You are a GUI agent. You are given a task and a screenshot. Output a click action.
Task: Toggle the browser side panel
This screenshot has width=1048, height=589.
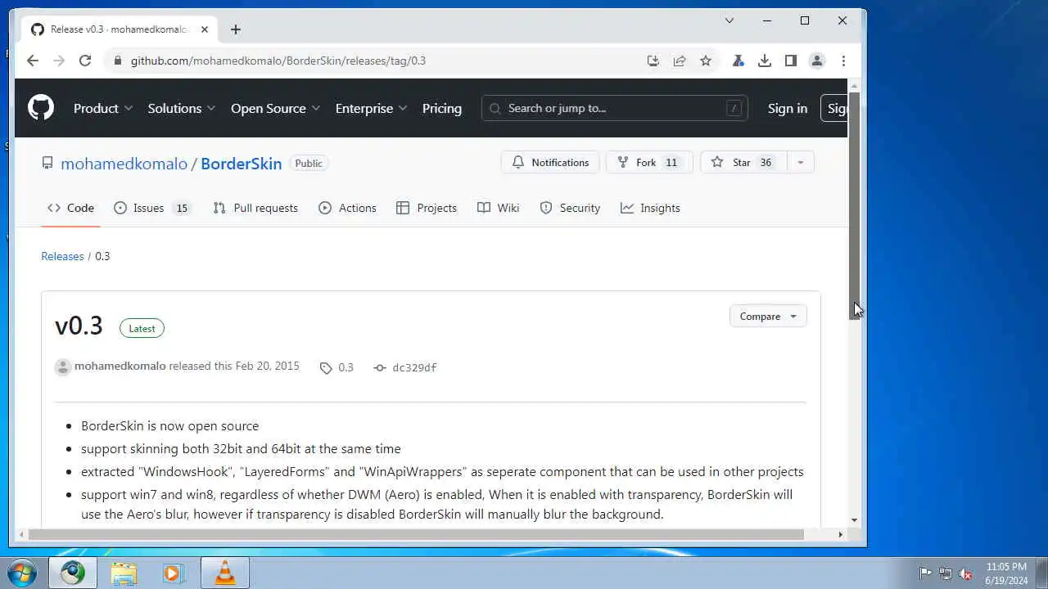click(x=791, y=61)
